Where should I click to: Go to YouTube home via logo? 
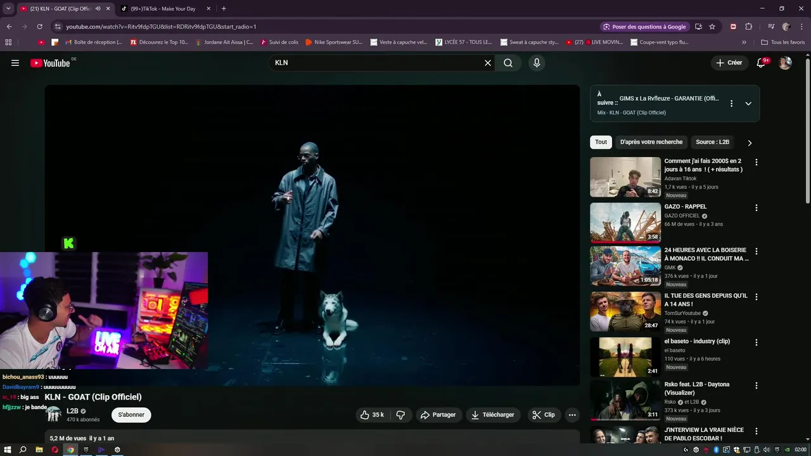point(50,63)
